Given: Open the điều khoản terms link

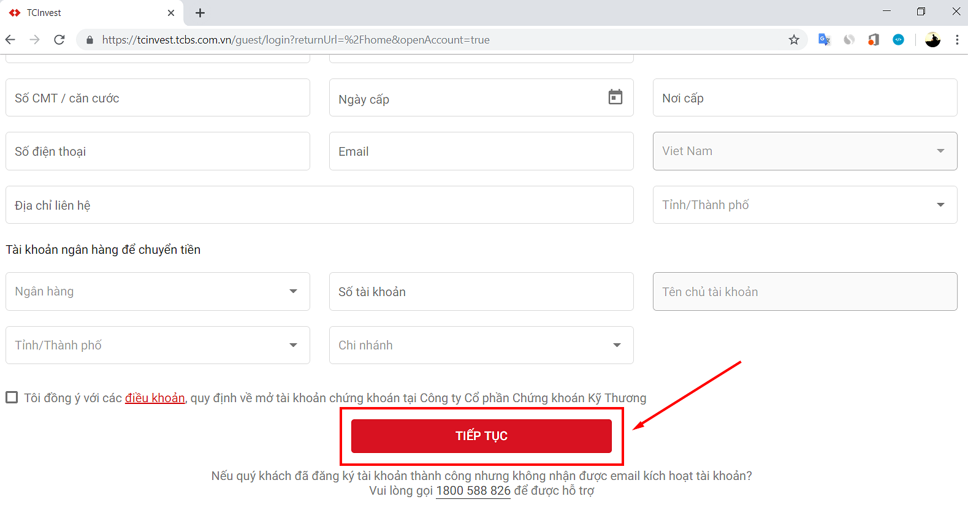Looking at the screenshot, I should (x=154, y=398).
